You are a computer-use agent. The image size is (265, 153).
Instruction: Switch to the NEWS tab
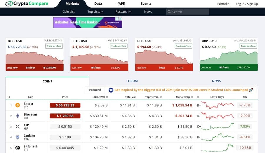tap(216, 81)
